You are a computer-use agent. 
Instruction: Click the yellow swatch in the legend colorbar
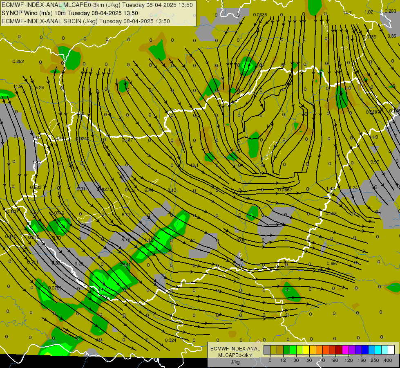click(x=306, y=350)
